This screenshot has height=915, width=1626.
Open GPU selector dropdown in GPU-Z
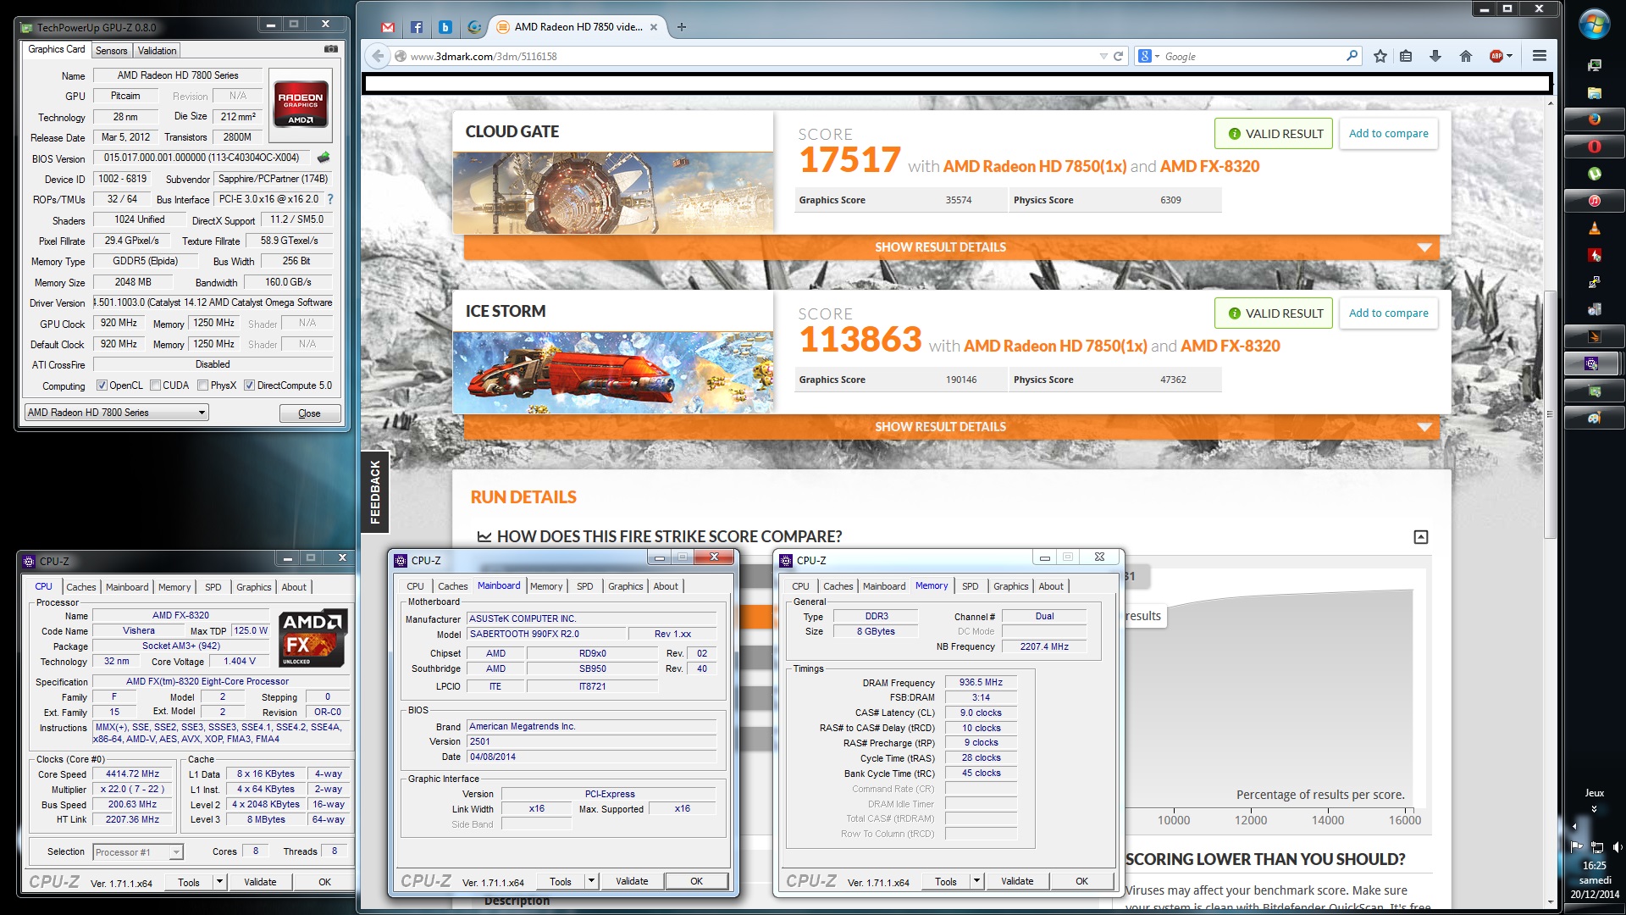point(117,413)
